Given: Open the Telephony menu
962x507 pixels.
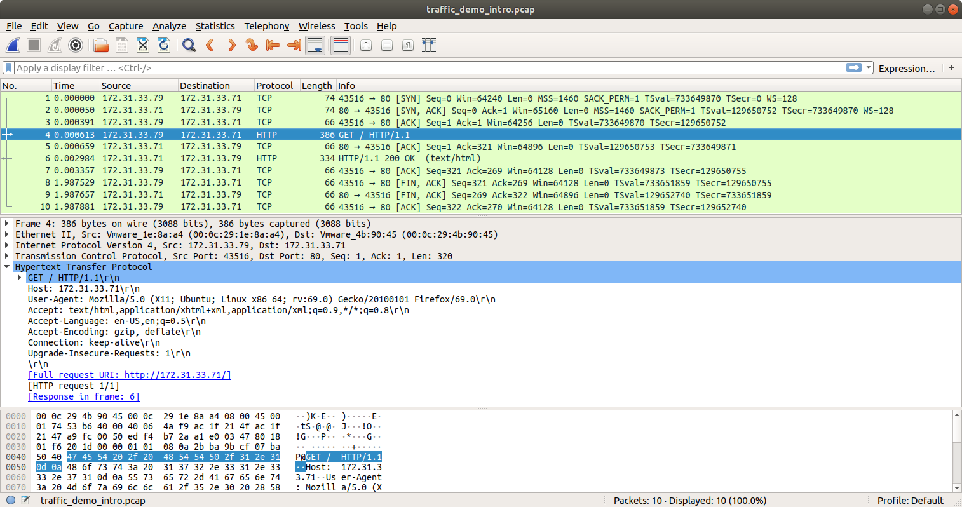Looking at the screenshot, I should (267, 26).
